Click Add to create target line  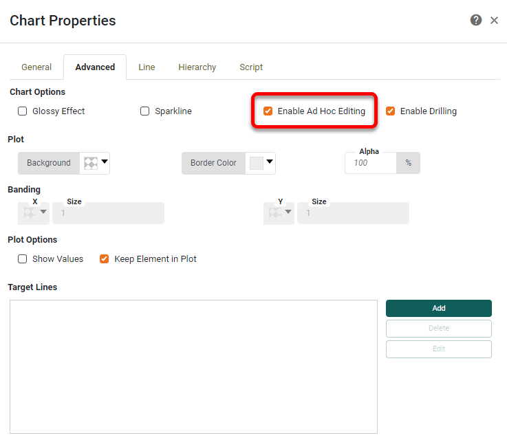[438, 308]
